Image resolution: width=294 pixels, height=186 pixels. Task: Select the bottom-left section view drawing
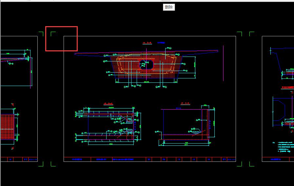[108, 124]
